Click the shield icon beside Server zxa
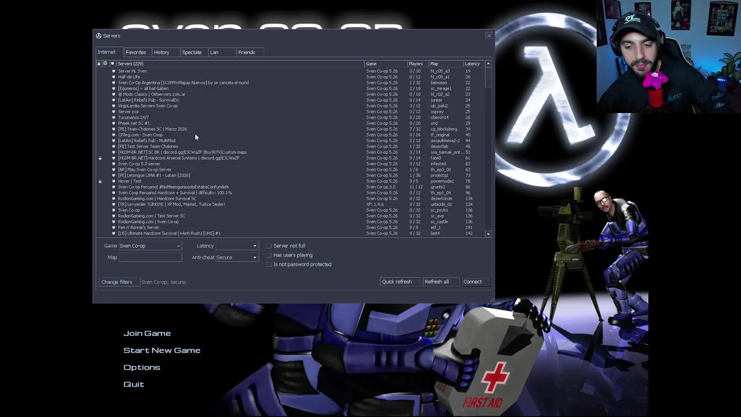Screen dimensions: 741x417 point(113,112)
